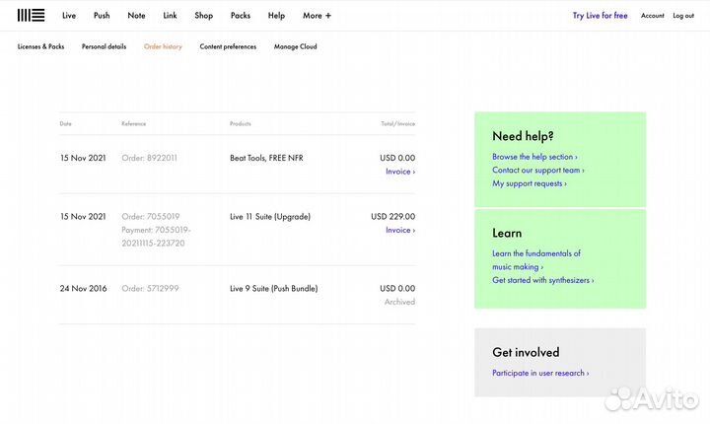Click Participate in user research link
Viewport: 710px width, 424px height.
[540, 373]
